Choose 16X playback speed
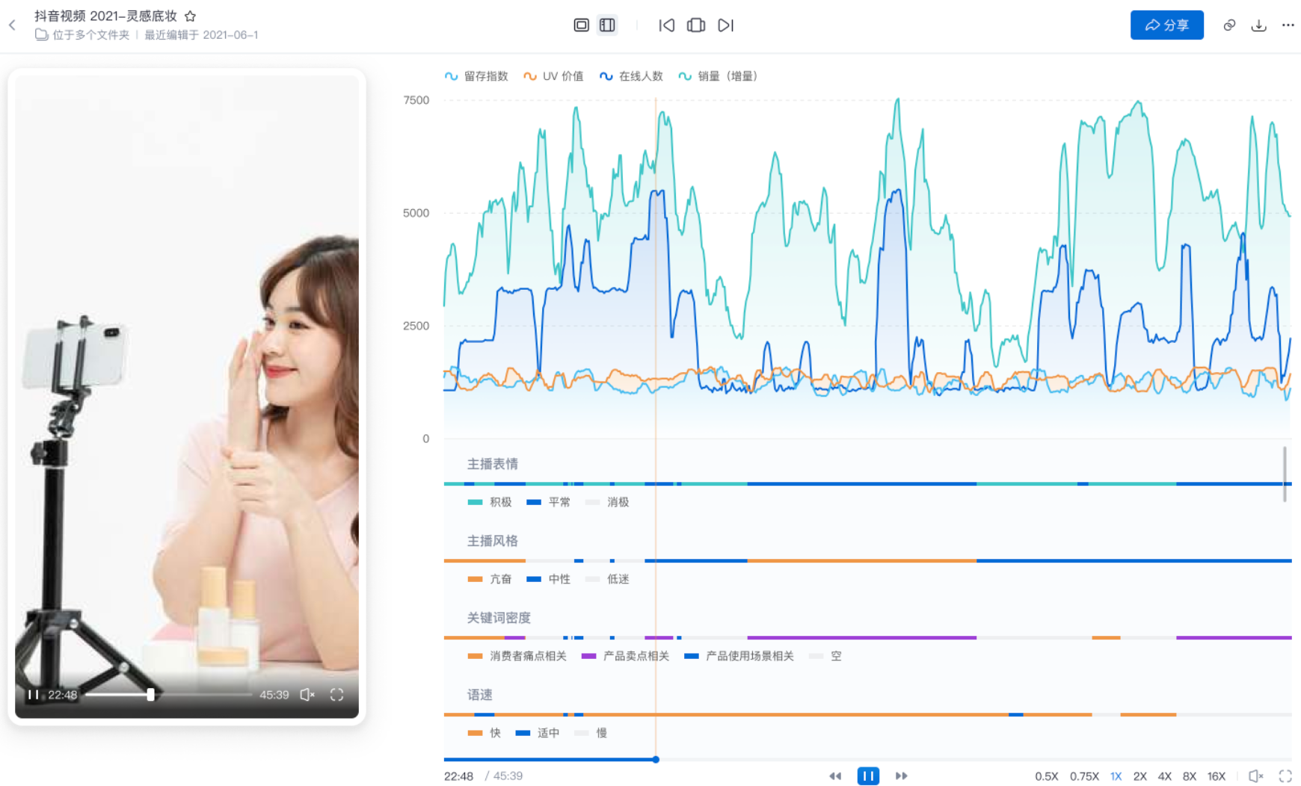The image size is (1301, 786). click(x=1217, y=776)
